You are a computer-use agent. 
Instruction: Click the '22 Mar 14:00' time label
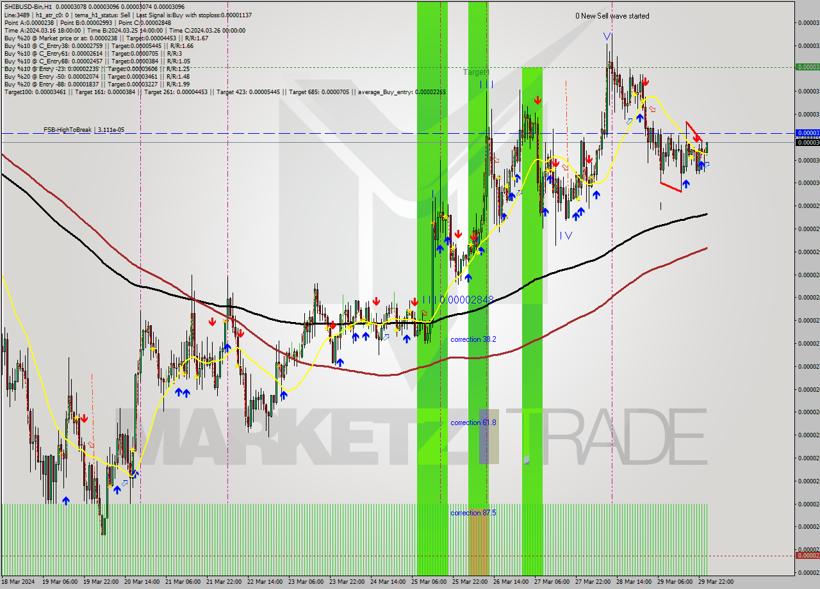click(x=265, y=582)
